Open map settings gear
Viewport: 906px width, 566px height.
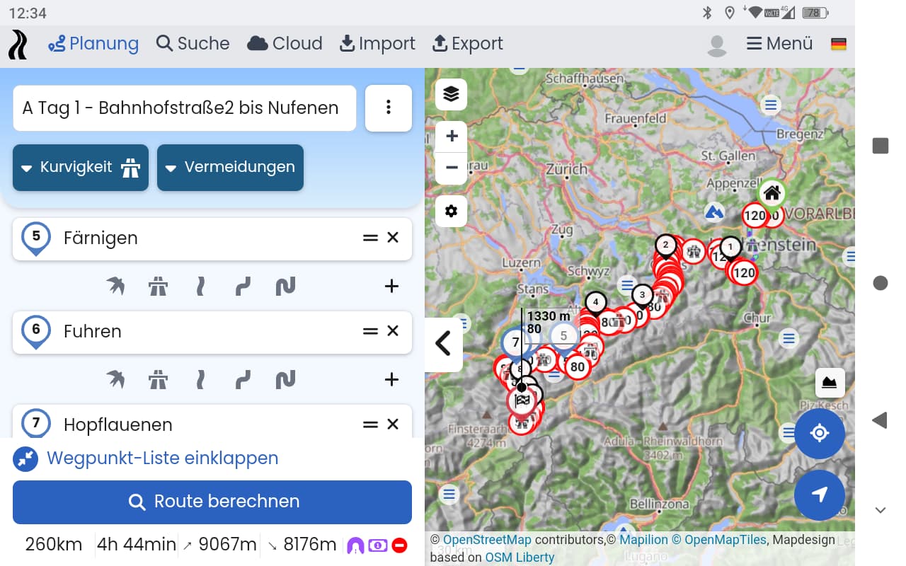(451, 211)
